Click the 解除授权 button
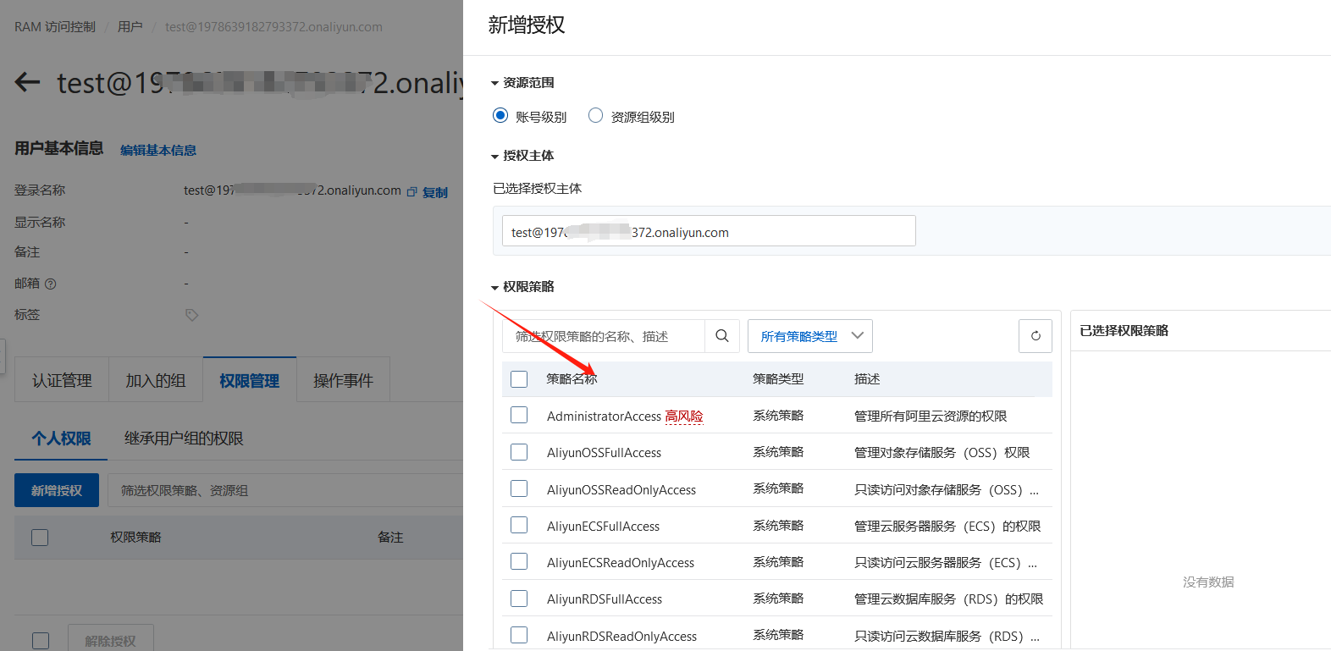This screenshot has width=1331, height=651. point(110,641)
